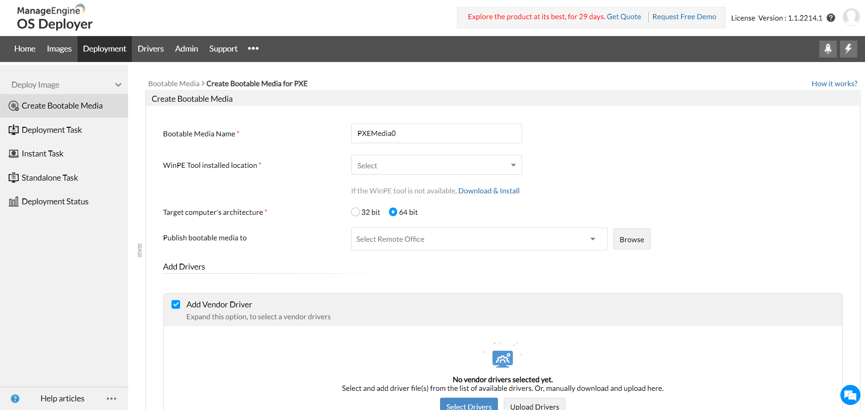Screen dimensions: 865x410
Task: Go to the Home tab
Action: 25,49
